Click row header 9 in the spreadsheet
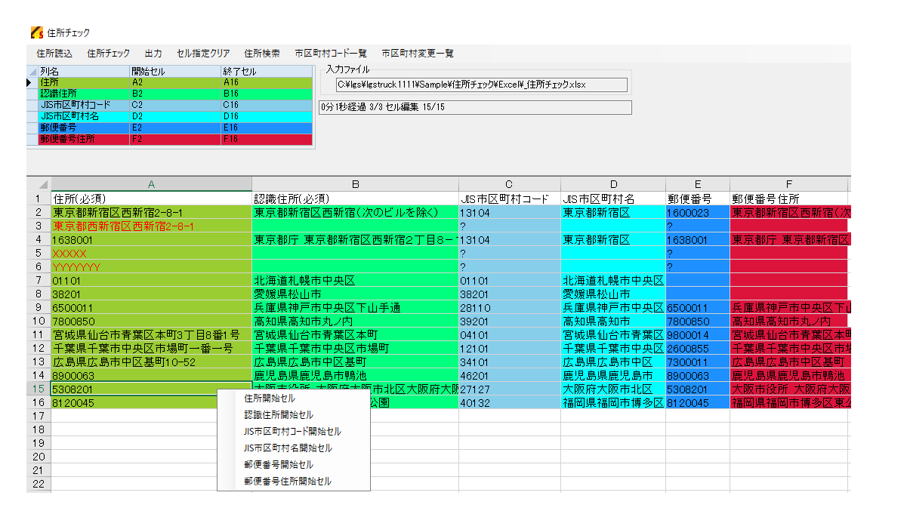 coord(38,308)
